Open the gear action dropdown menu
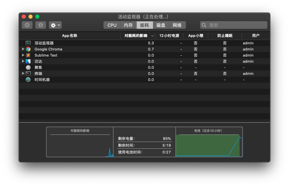 pyautogui.click(x=55, y=25)
